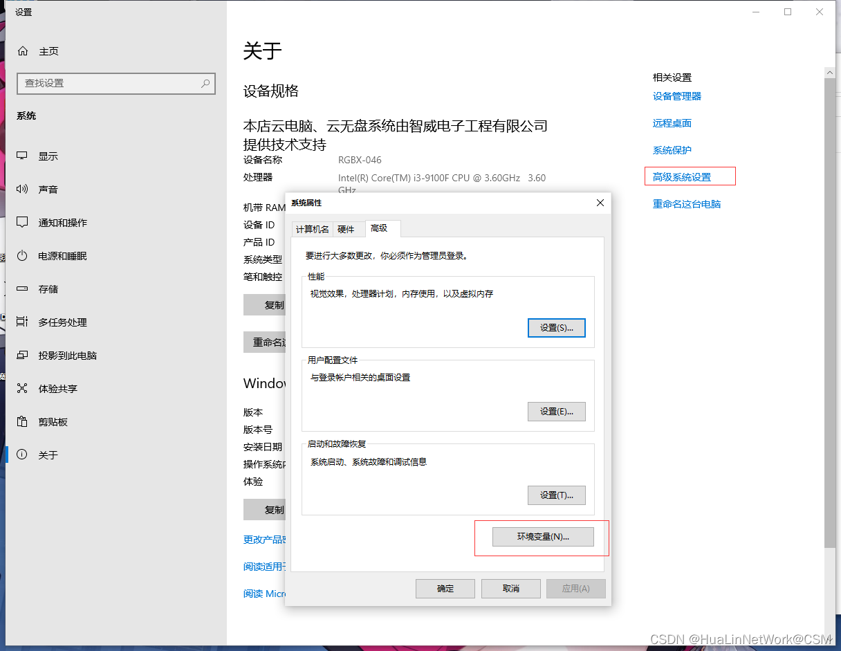Select the 存储 (Storage) sidebar icon
841x651 pixels.
(21, 288)
